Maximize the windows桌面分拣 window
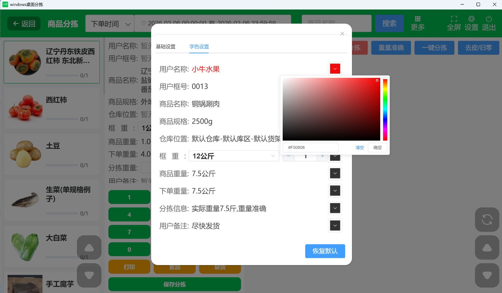The image size is (502, 293). point(478,4)
